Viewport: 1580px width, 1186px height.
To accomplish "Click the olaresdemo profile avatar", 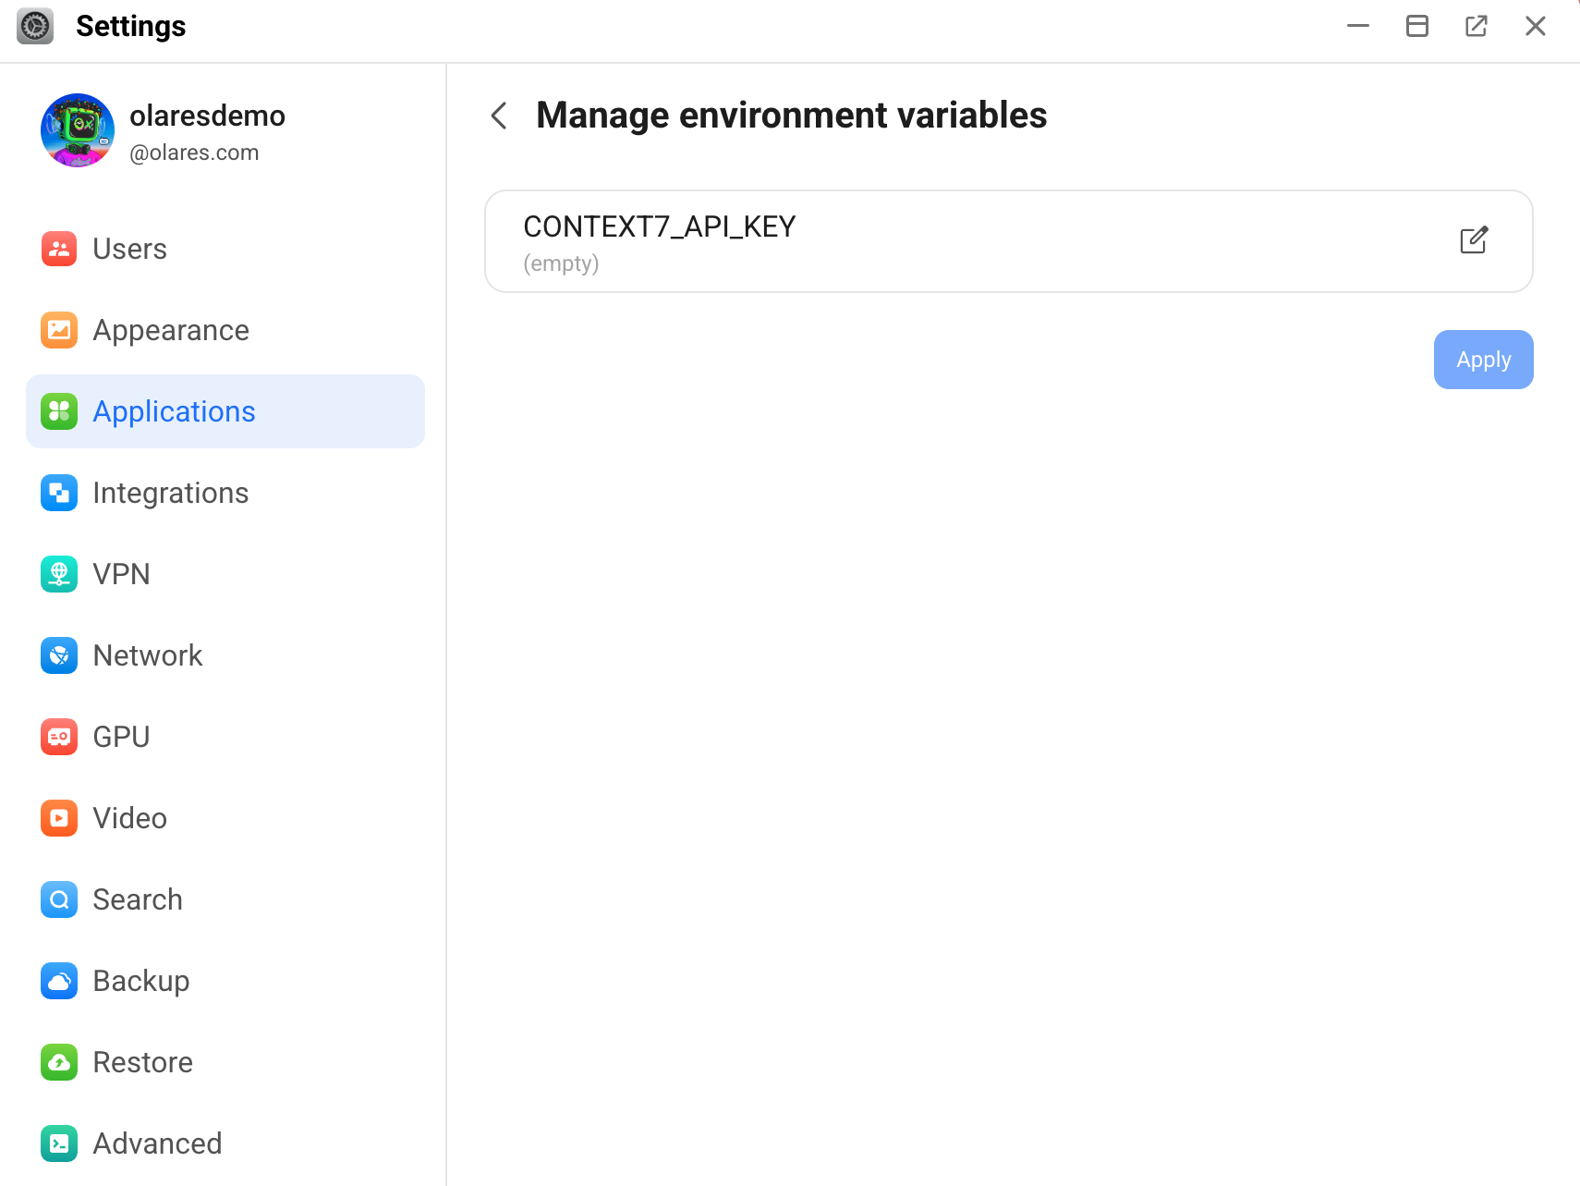I will tap(78, 130).
